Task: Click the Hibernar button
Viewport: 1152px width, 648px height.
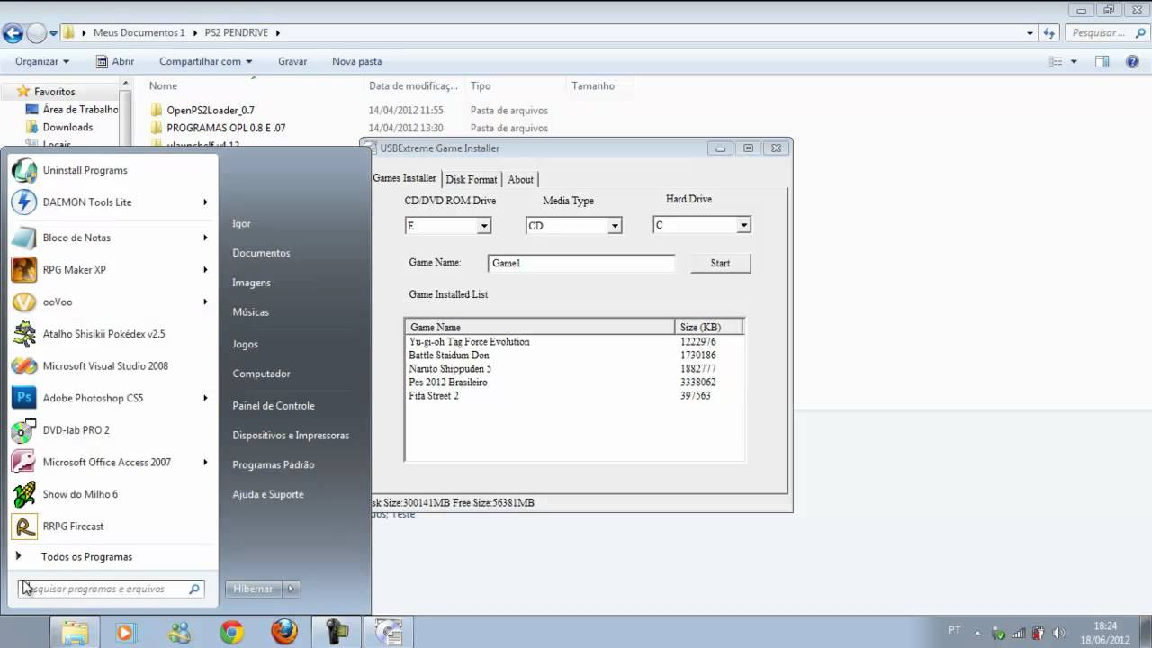Action: pos(253,589)
